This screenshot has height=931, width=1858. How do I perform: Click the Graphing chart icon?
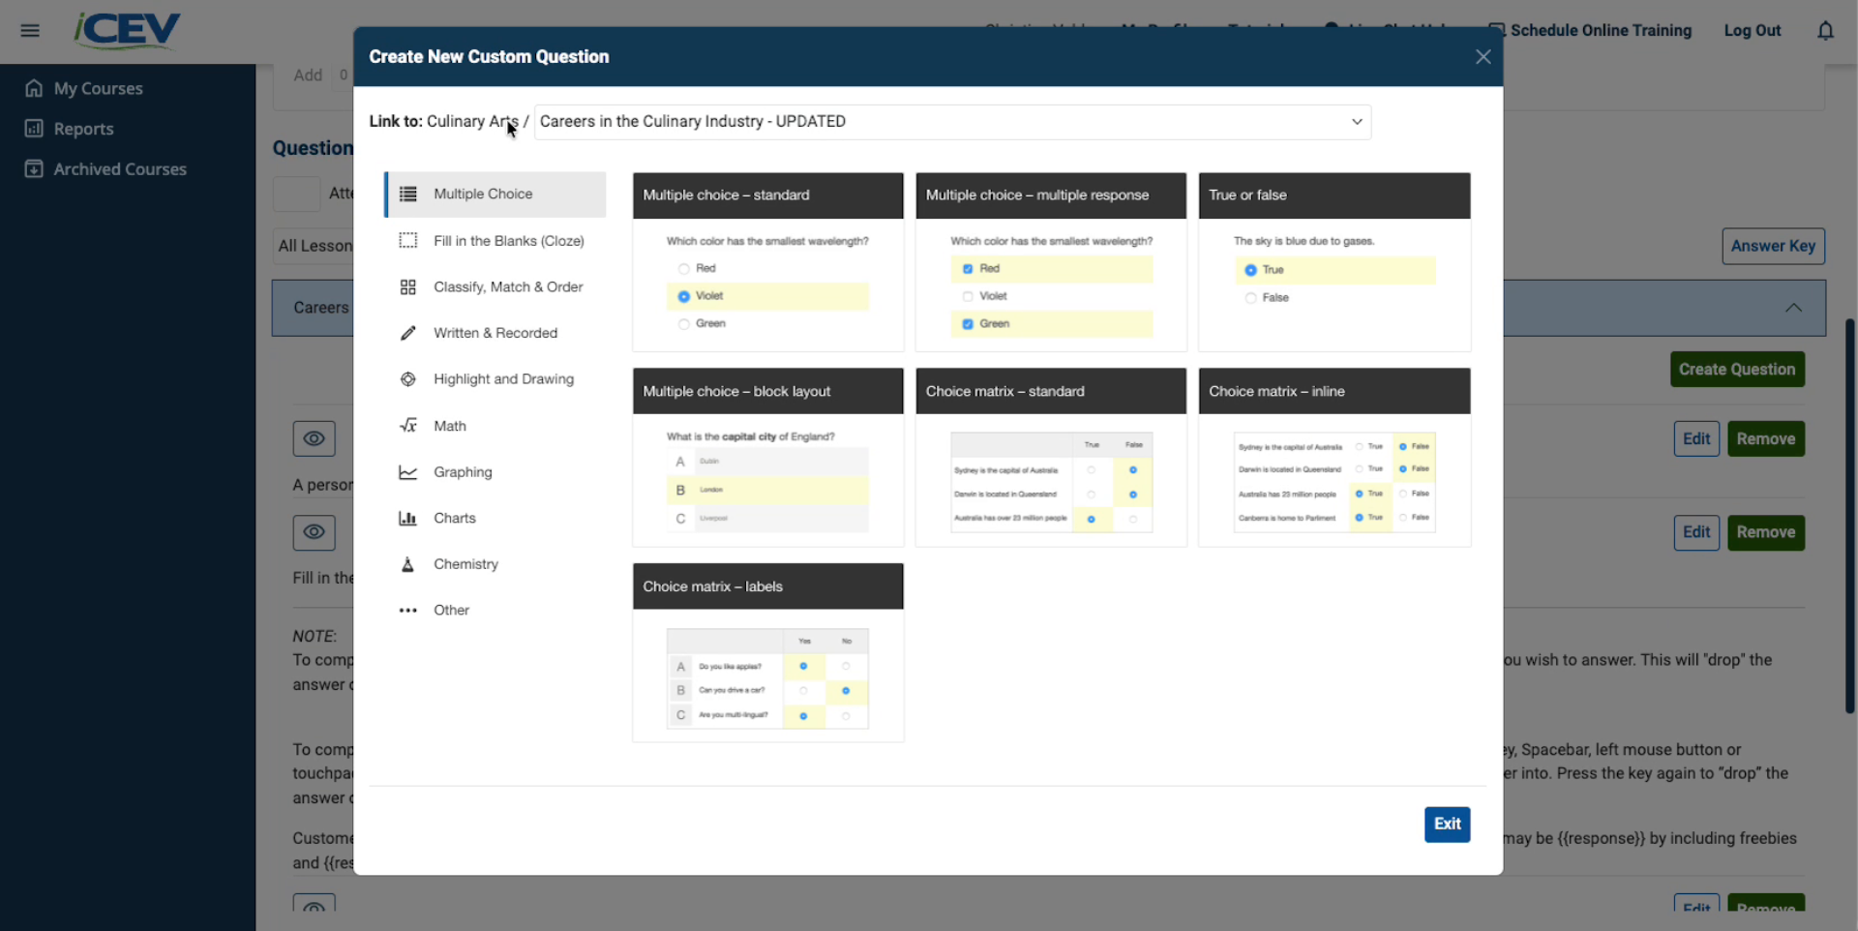tap(408, 472)
